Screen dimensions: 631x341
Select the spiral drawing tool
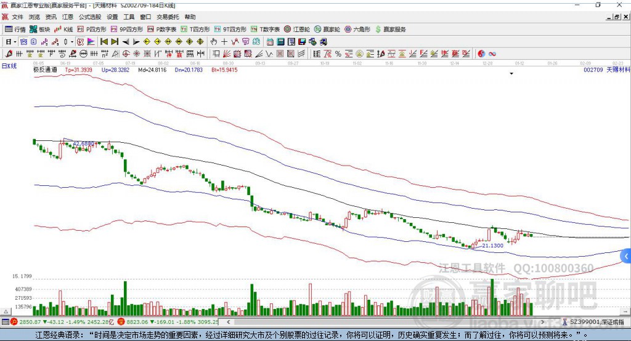[62, 54]
